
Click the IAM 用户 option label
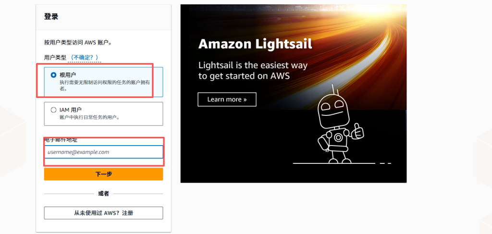click(x=71, y=110)
